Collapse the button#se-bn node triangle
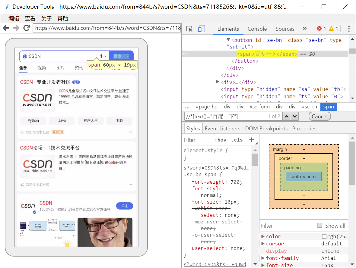 pyautogui.click(x=228, y=39)
